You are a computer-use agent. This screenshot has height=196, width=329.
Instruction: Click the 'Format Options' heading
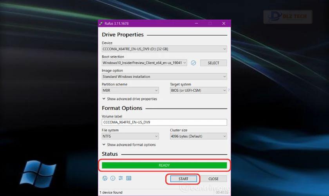pos(122,108)
